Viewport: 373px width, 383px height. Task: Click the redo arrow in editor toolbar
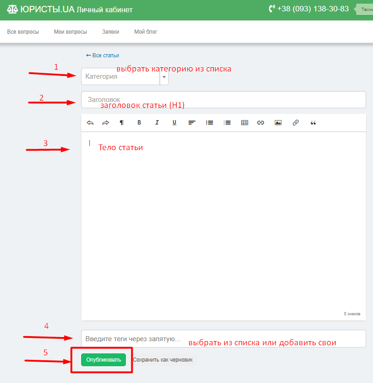105,123
